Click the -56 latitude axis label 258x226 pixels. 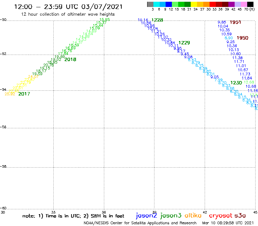pyautogui.click(x=3, y=127)
